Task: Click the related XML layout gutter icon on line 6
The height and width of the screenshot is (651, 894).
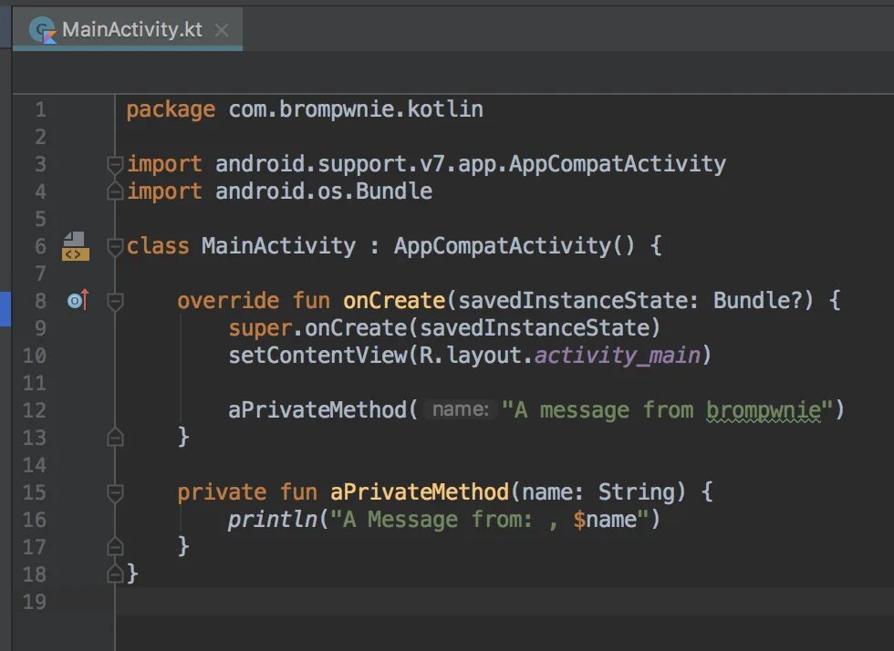Action: (75, 246)
